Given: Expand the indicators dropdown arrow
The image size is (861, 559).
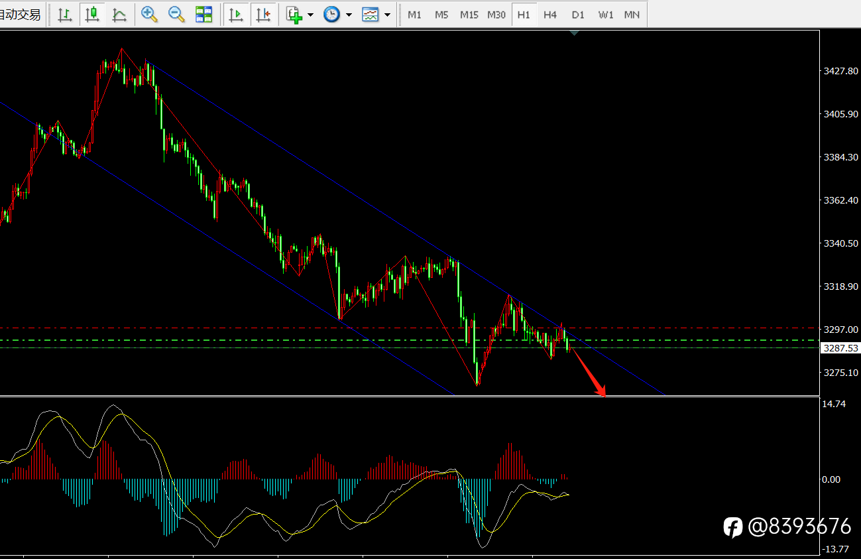Looking at the screenshot, I should point(311,15).
